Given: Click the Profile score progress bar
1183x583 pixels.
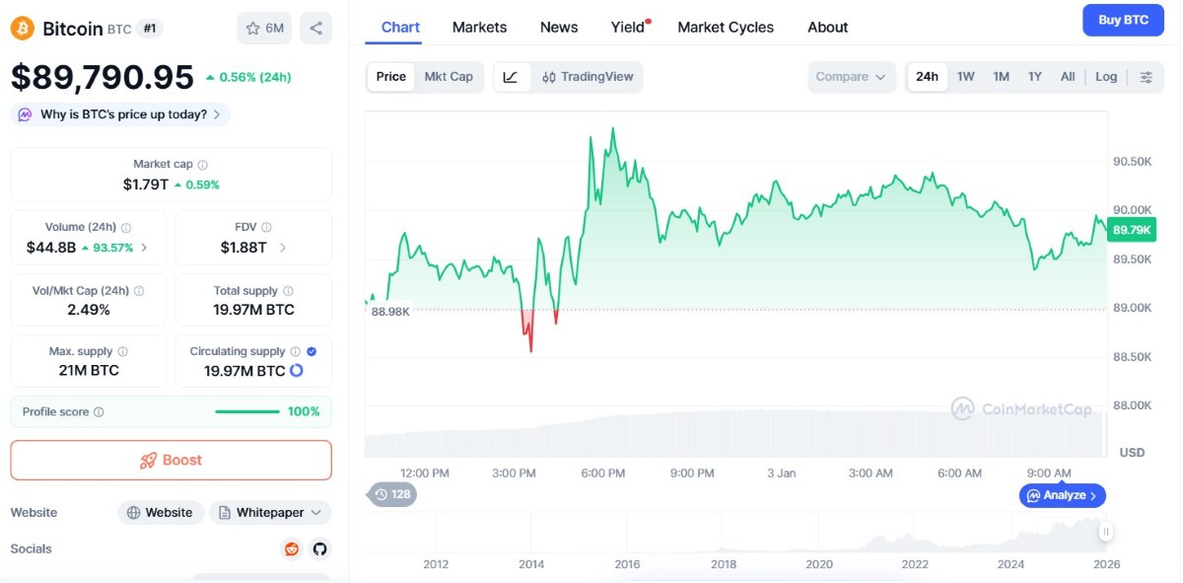Looking at the screenshot, I should coord(246,412).
